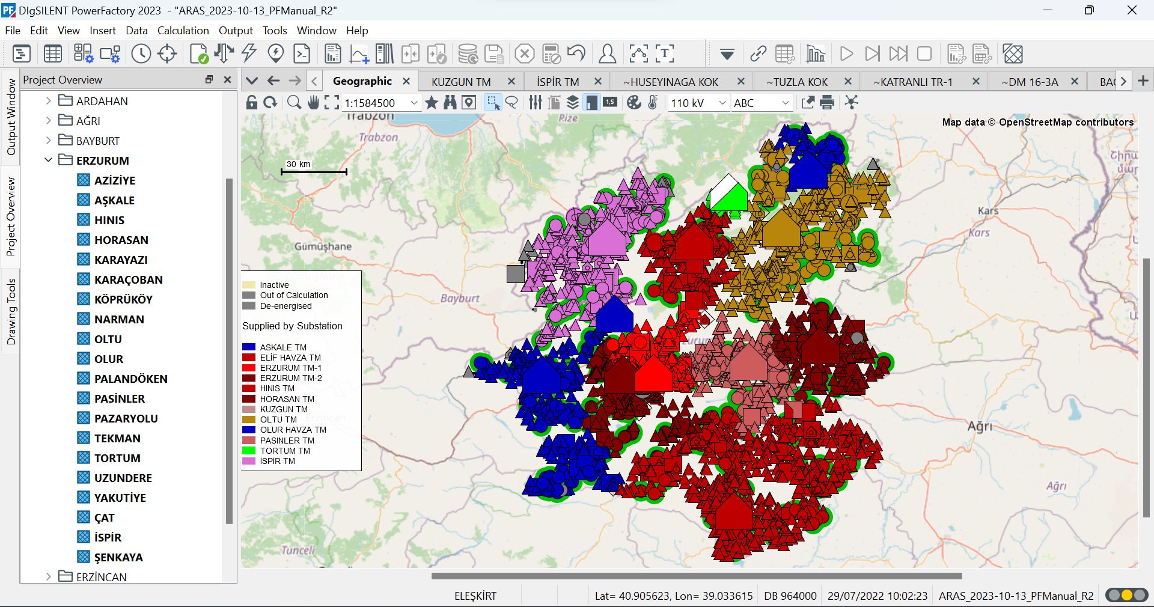Click the crosshatched diagram icon

pyautogui.click(x=1013, y=54)
